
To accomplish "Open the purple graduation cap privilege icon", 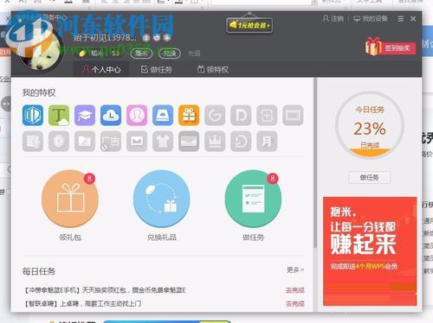I will click(x=85, y=115).
